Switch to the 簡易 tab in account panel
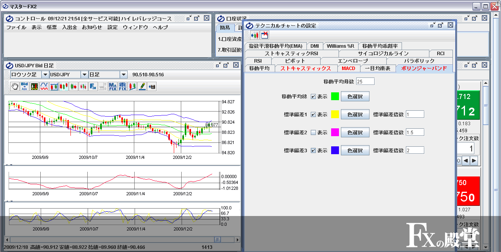501x252 pixels. tap(225, 28)
